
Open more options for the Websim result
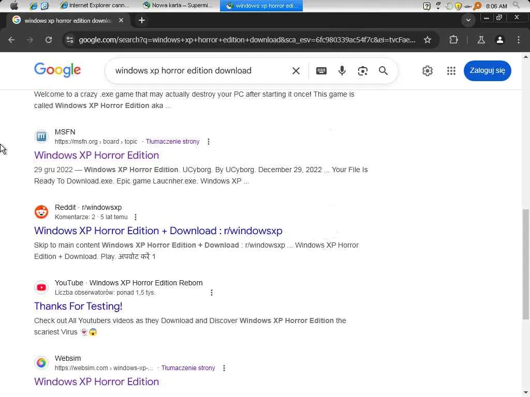(224, 368)
